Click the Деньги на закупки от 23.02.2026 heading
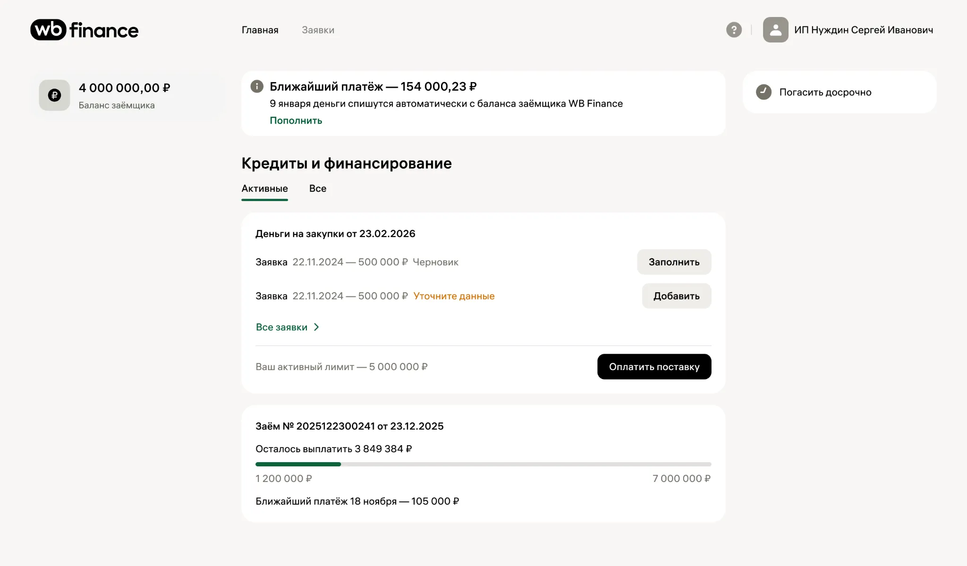The height and width of the screenshot is (566, 967). click(x=335, y=234)
